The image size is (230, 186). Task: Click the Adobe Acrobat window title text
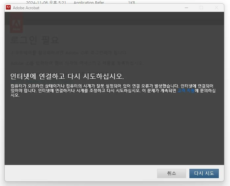coord(26,8)
